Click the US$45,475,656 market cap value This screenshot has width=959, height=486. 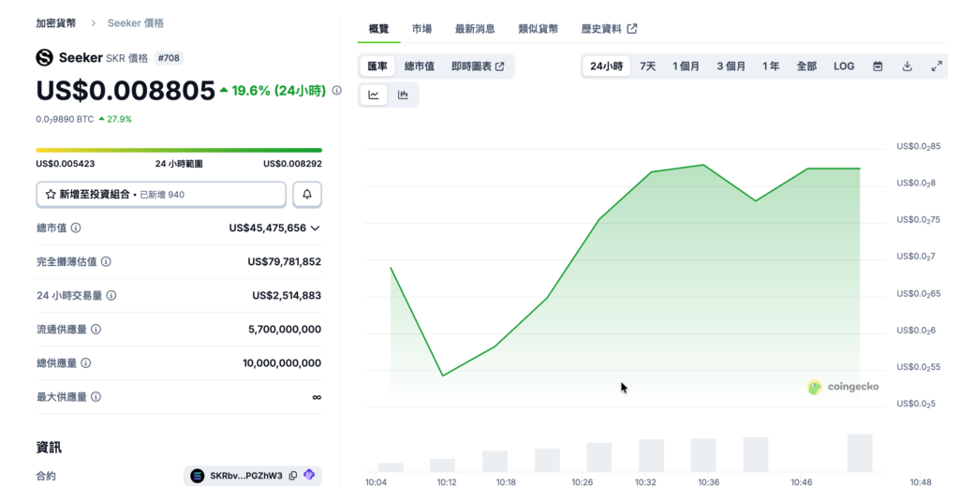267,228
